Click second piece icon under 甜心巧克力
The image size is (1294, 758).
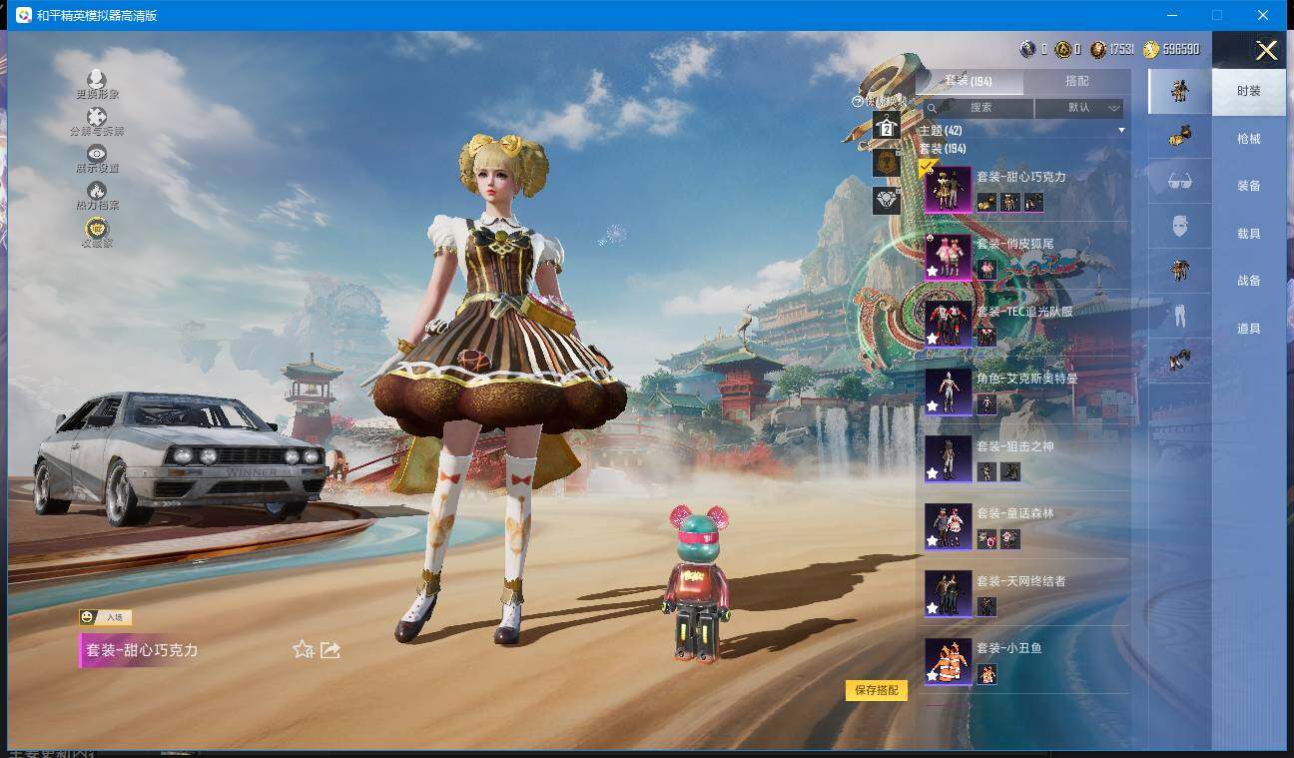point(1010,203)
